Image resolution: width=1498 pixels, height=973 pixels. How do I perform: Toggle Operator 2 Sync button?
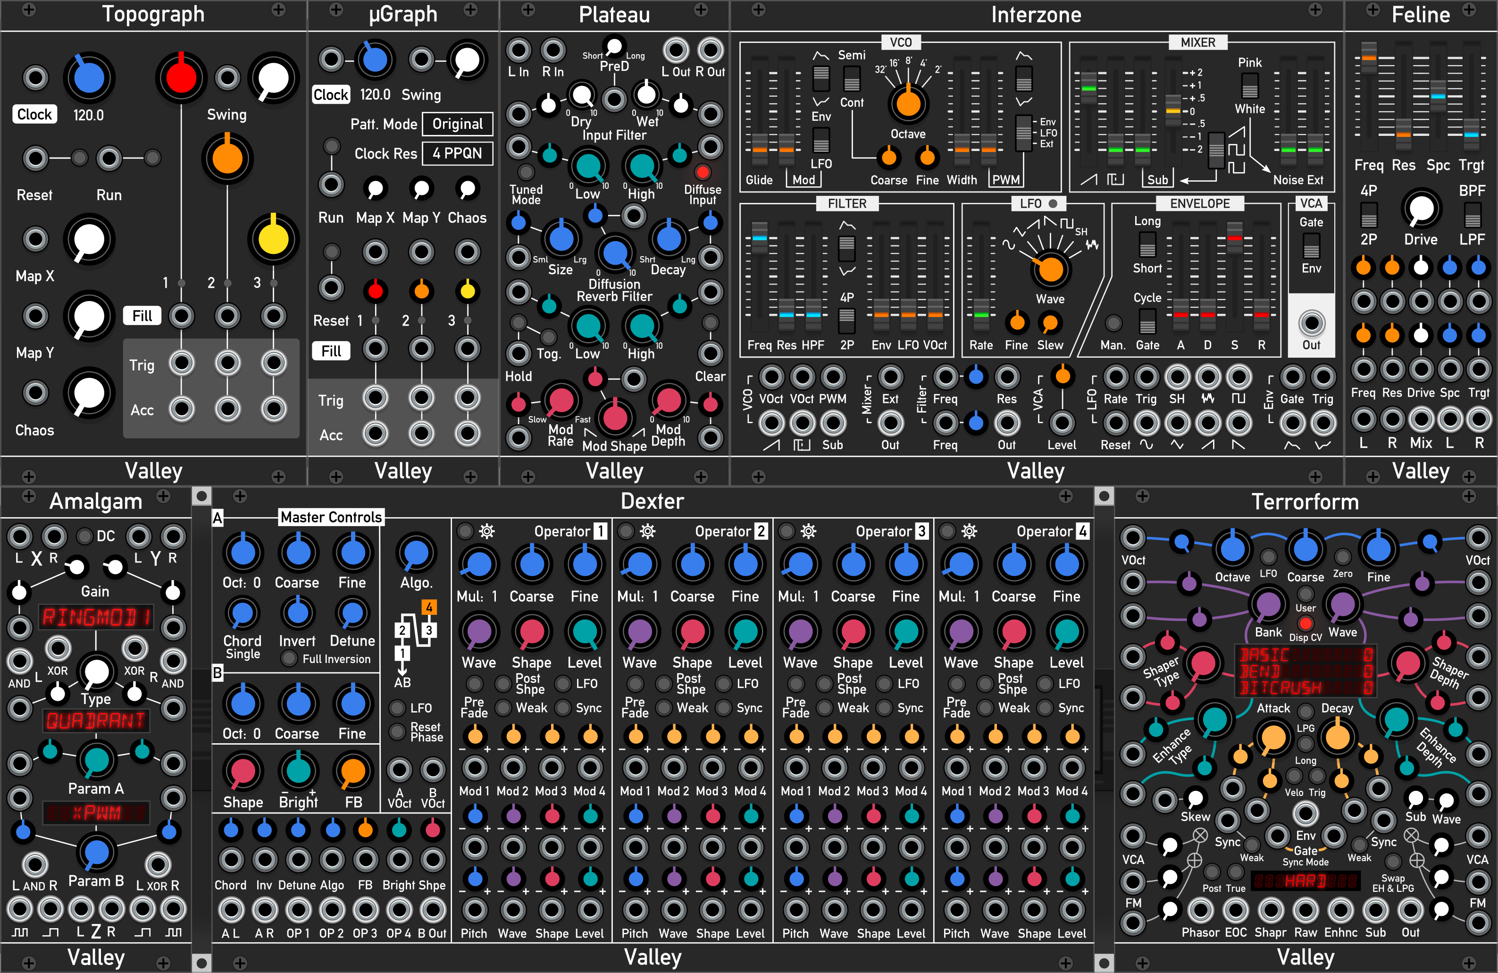pos(724,707)
